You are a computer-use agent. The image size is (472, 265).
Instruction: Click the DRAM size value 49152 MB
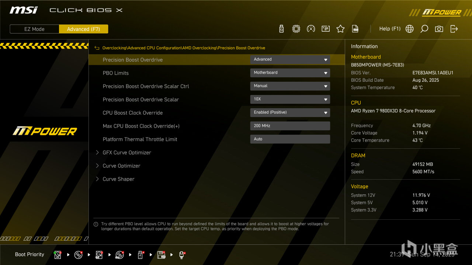423,164
